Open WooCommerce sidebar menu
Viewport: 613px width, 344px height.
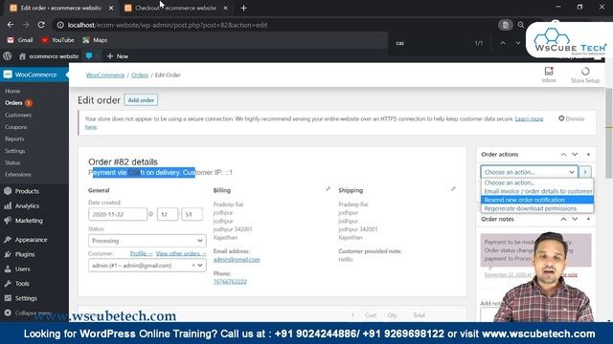[34, 75]
